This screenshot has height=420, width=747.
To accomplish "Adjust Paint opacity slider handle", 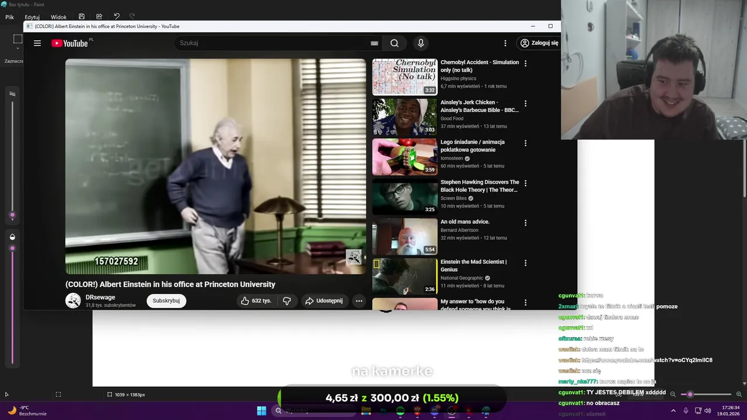I will pos(12,249).
